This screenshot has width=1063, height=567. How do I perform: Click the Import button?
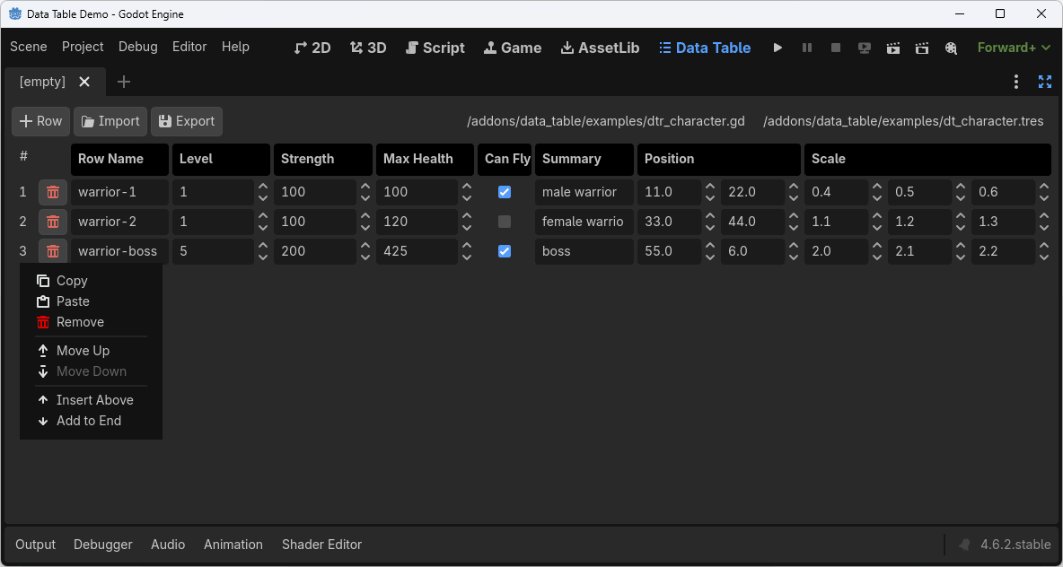(110, 121)
